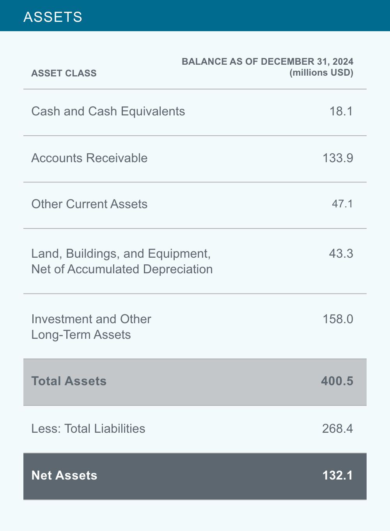Click the ASSETS header title
This screenshot has height=531, width=390.
pyautogui.click(x=53, y=17)
